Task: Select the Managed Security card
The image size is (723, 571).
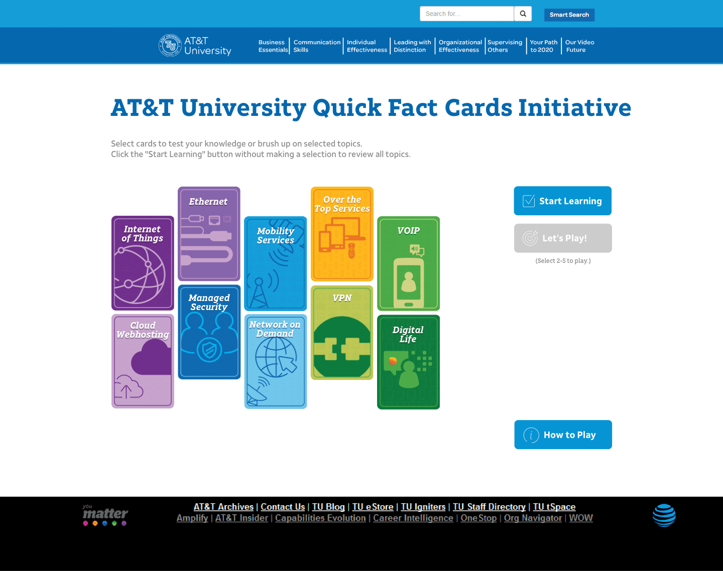Action: (x=209, y=332)
